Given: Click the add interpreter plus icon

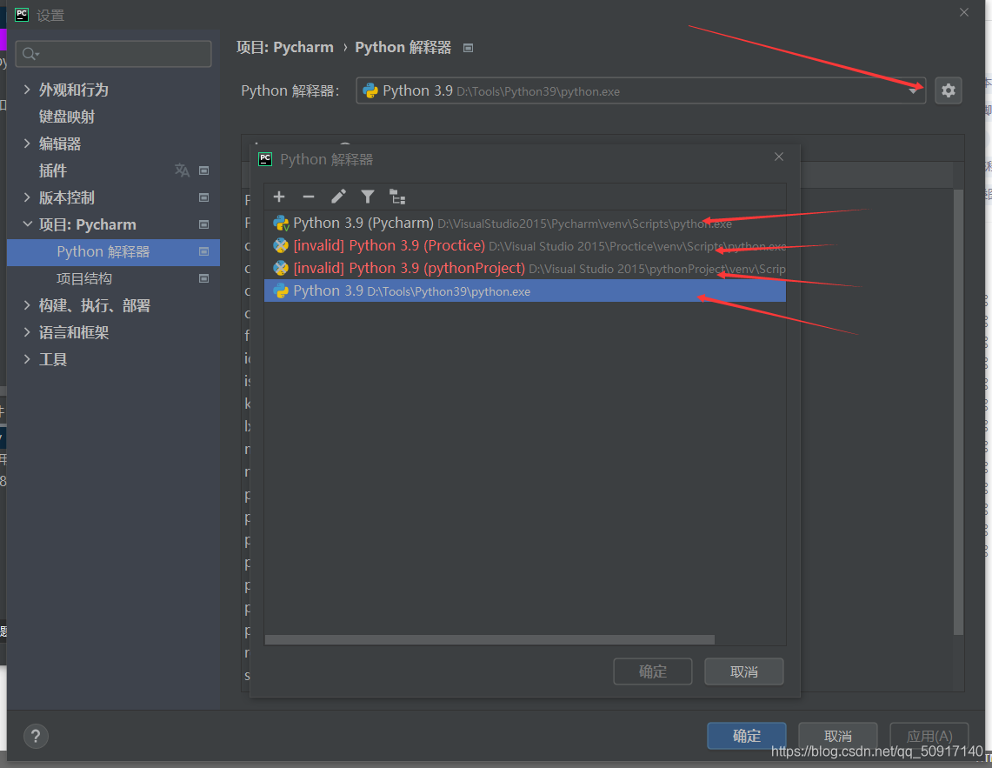Looking at the screenshot, I should [279, 197].
